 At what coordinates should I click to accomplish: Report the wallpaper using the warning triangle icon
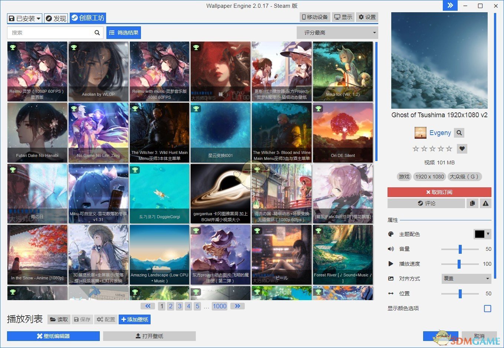tap(485, 203)
